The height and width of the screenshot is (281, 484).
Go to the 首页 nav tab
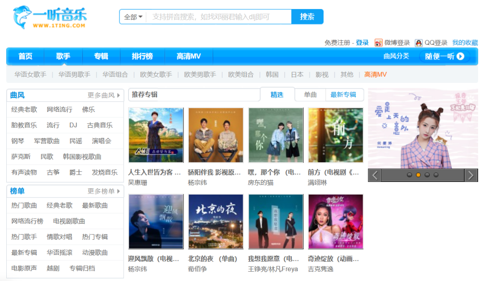(x=25, y=56)
